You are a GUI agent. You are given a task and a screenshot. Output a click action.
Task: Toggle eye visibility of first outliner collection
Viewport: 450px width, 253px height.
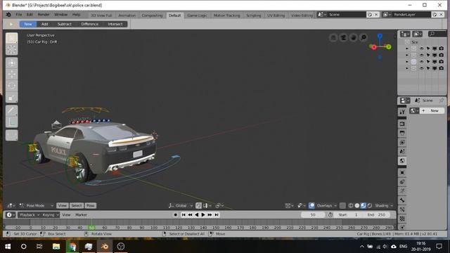coord(421,48)
